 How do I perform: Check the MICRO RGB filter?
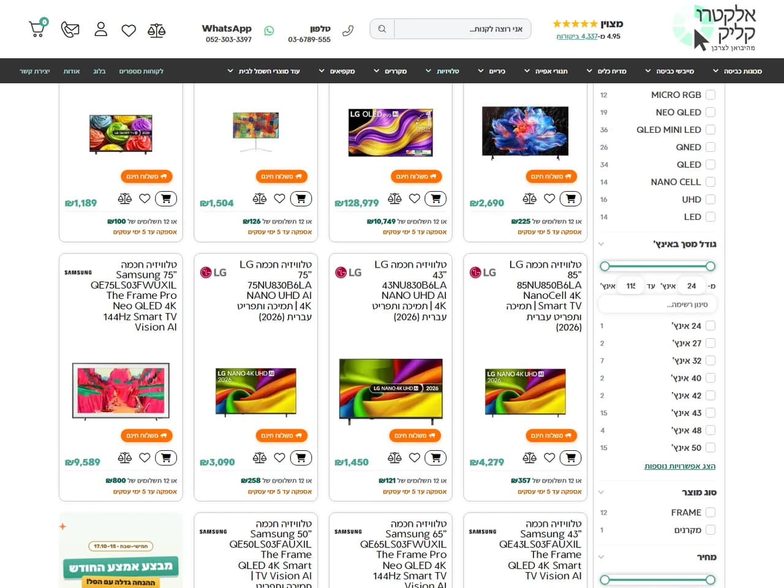tap(710, 95)
